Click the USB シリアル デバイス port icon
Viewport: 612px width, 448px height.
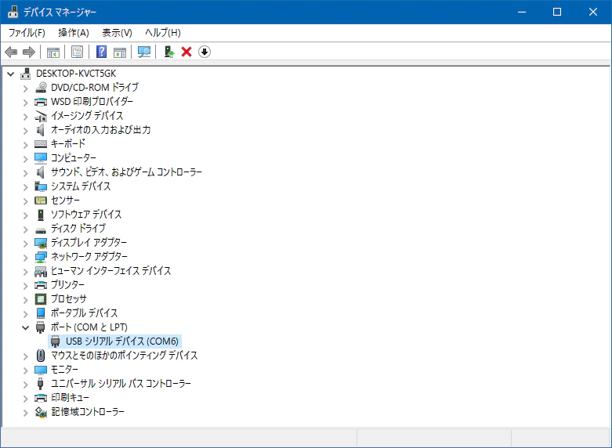click(56, 341)
